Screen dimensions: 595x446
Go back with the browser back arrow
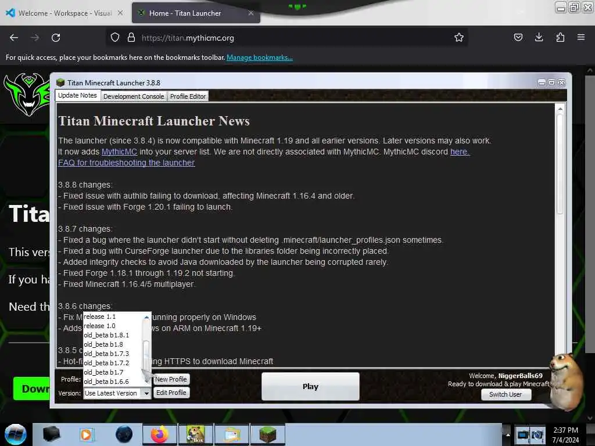(x=14, y=38)
